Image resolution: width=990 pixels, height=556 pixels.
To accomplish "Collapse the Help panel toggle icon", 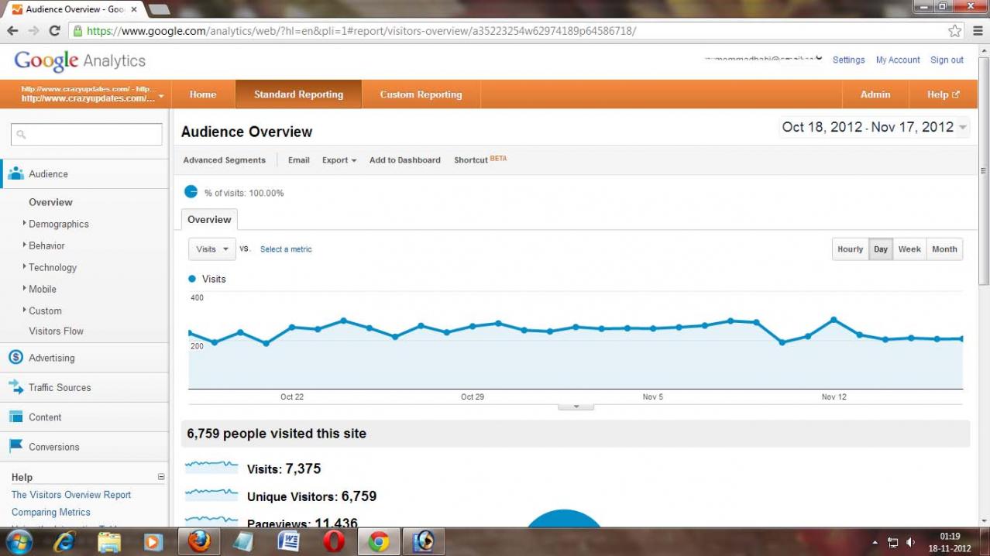I will click(161, 477).
